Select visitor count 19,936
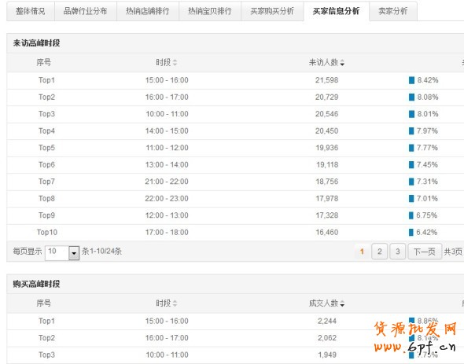Image resolution: width=464 pixels, height=364 pixels. coord(326,148)
